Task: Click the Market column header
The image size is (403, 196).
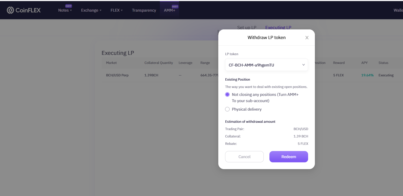Action: [111, 63]
